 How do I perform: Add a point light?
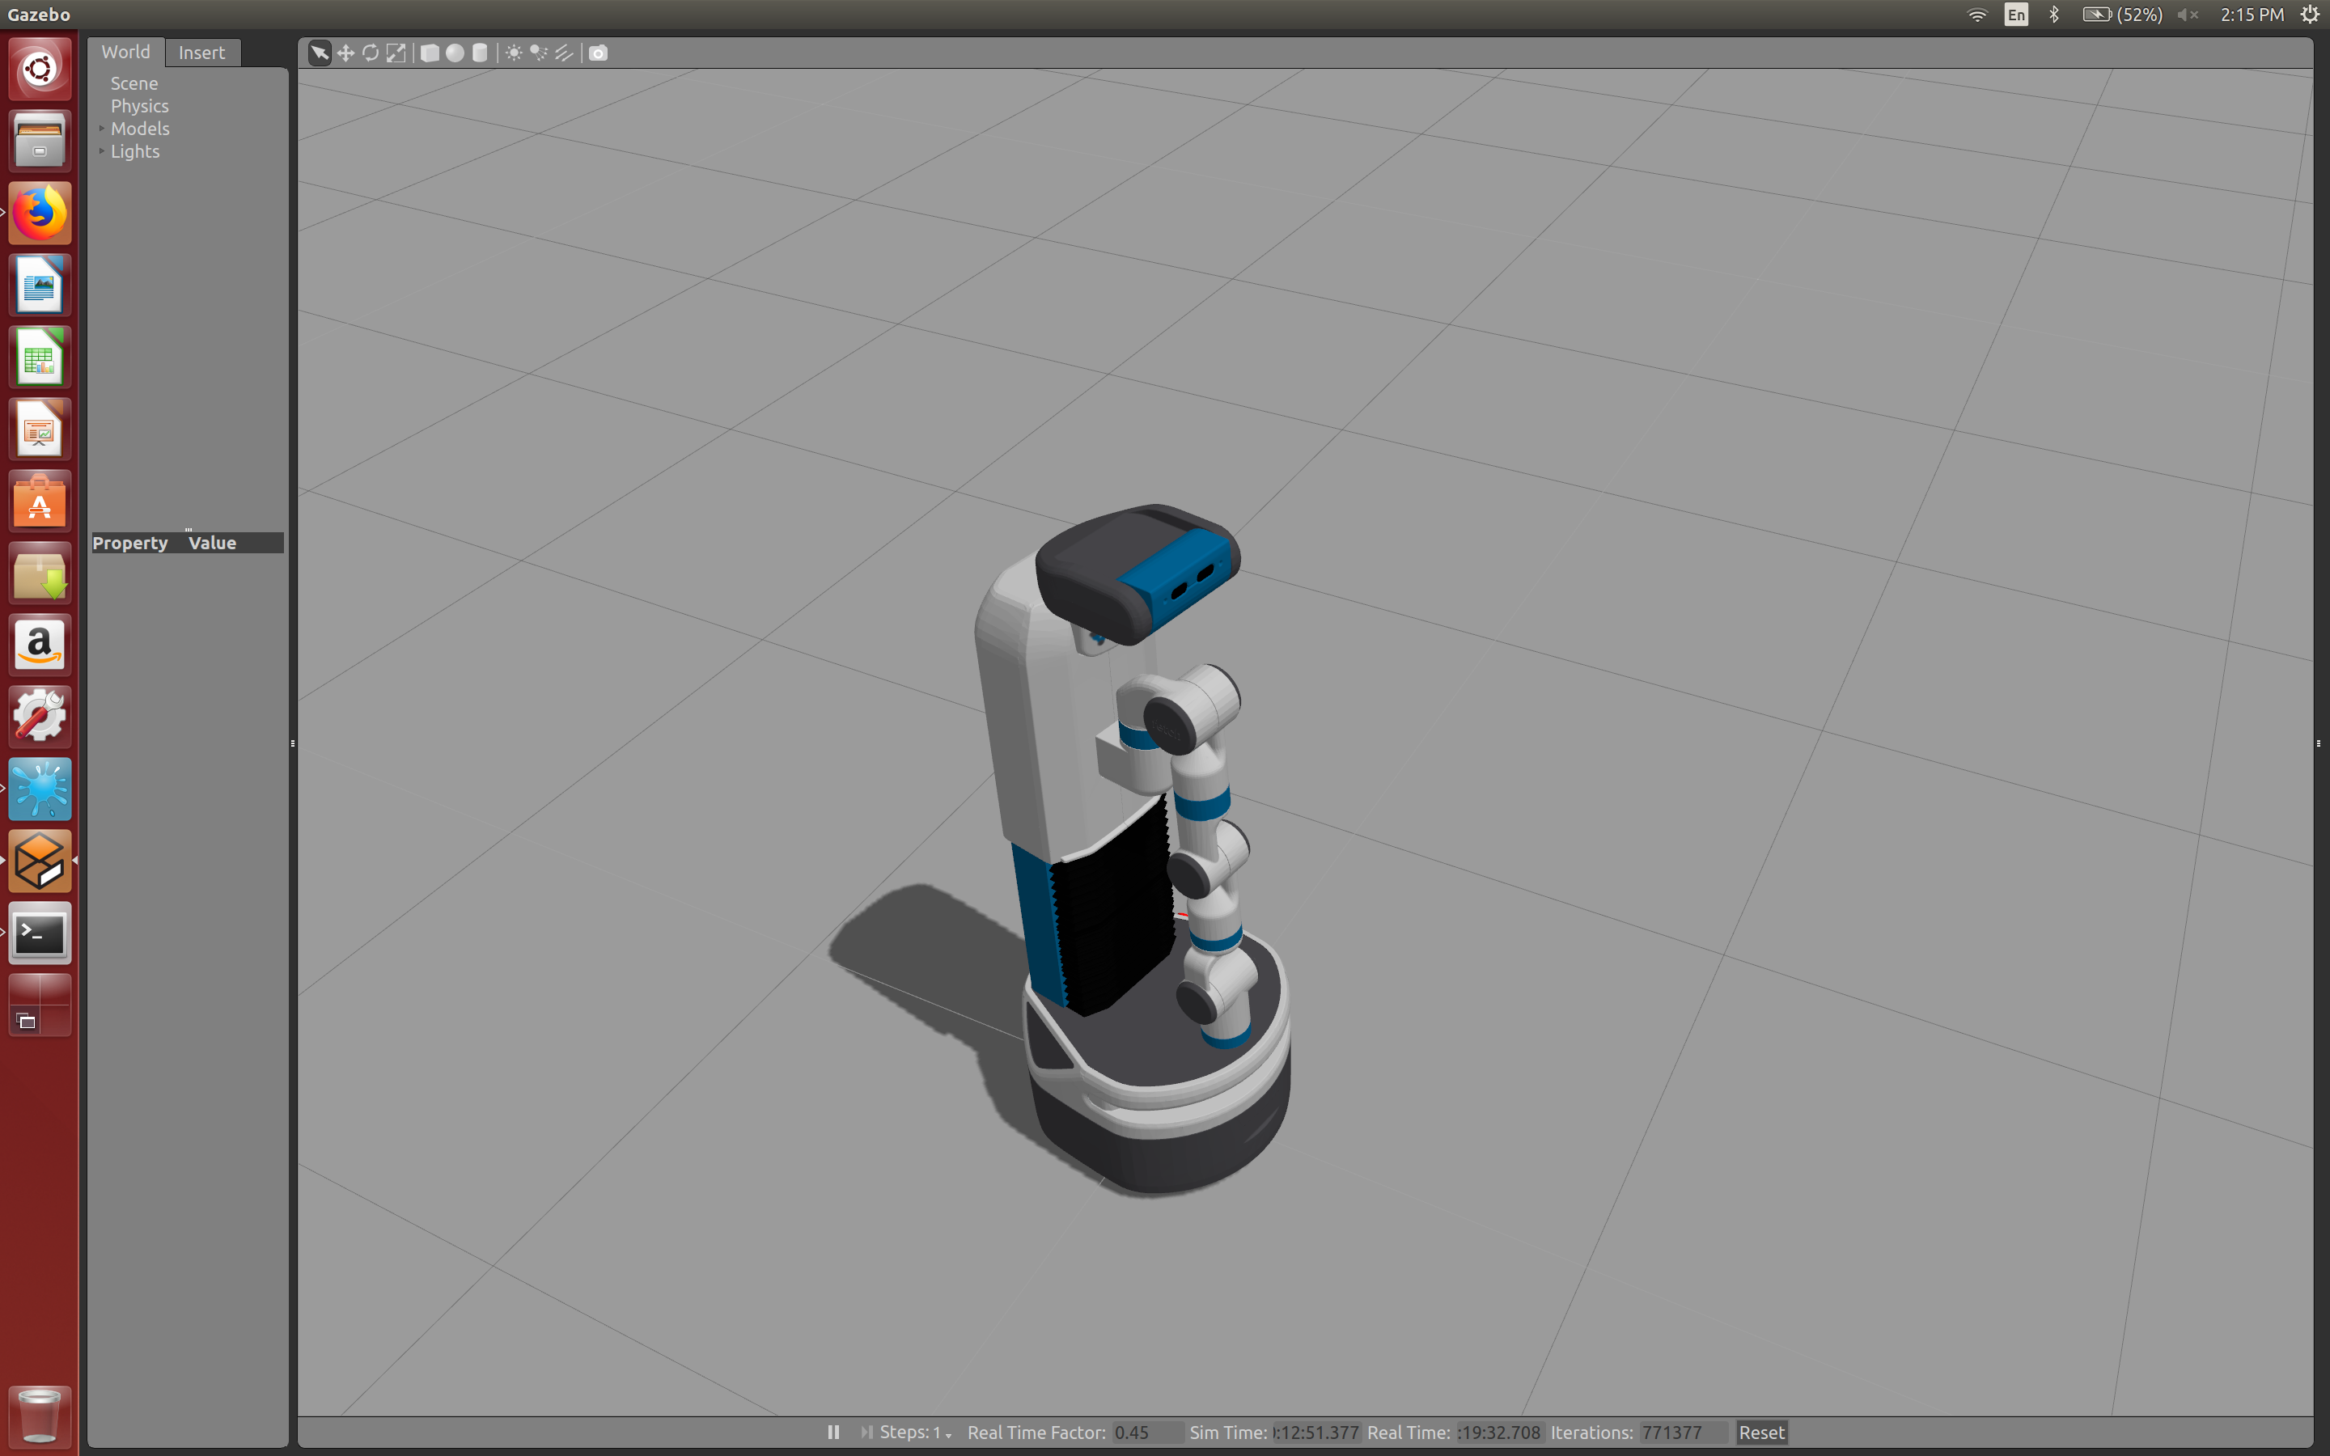[x=515, y=53]
